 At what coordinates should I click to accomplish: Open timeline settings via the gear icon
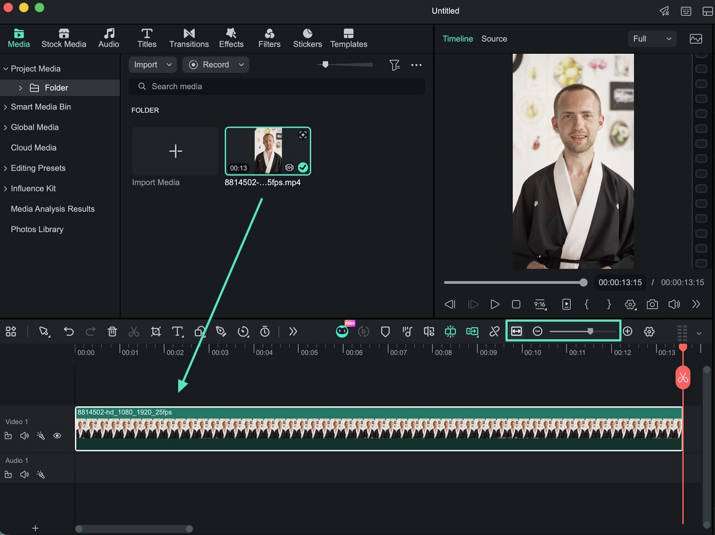point(650,332)
